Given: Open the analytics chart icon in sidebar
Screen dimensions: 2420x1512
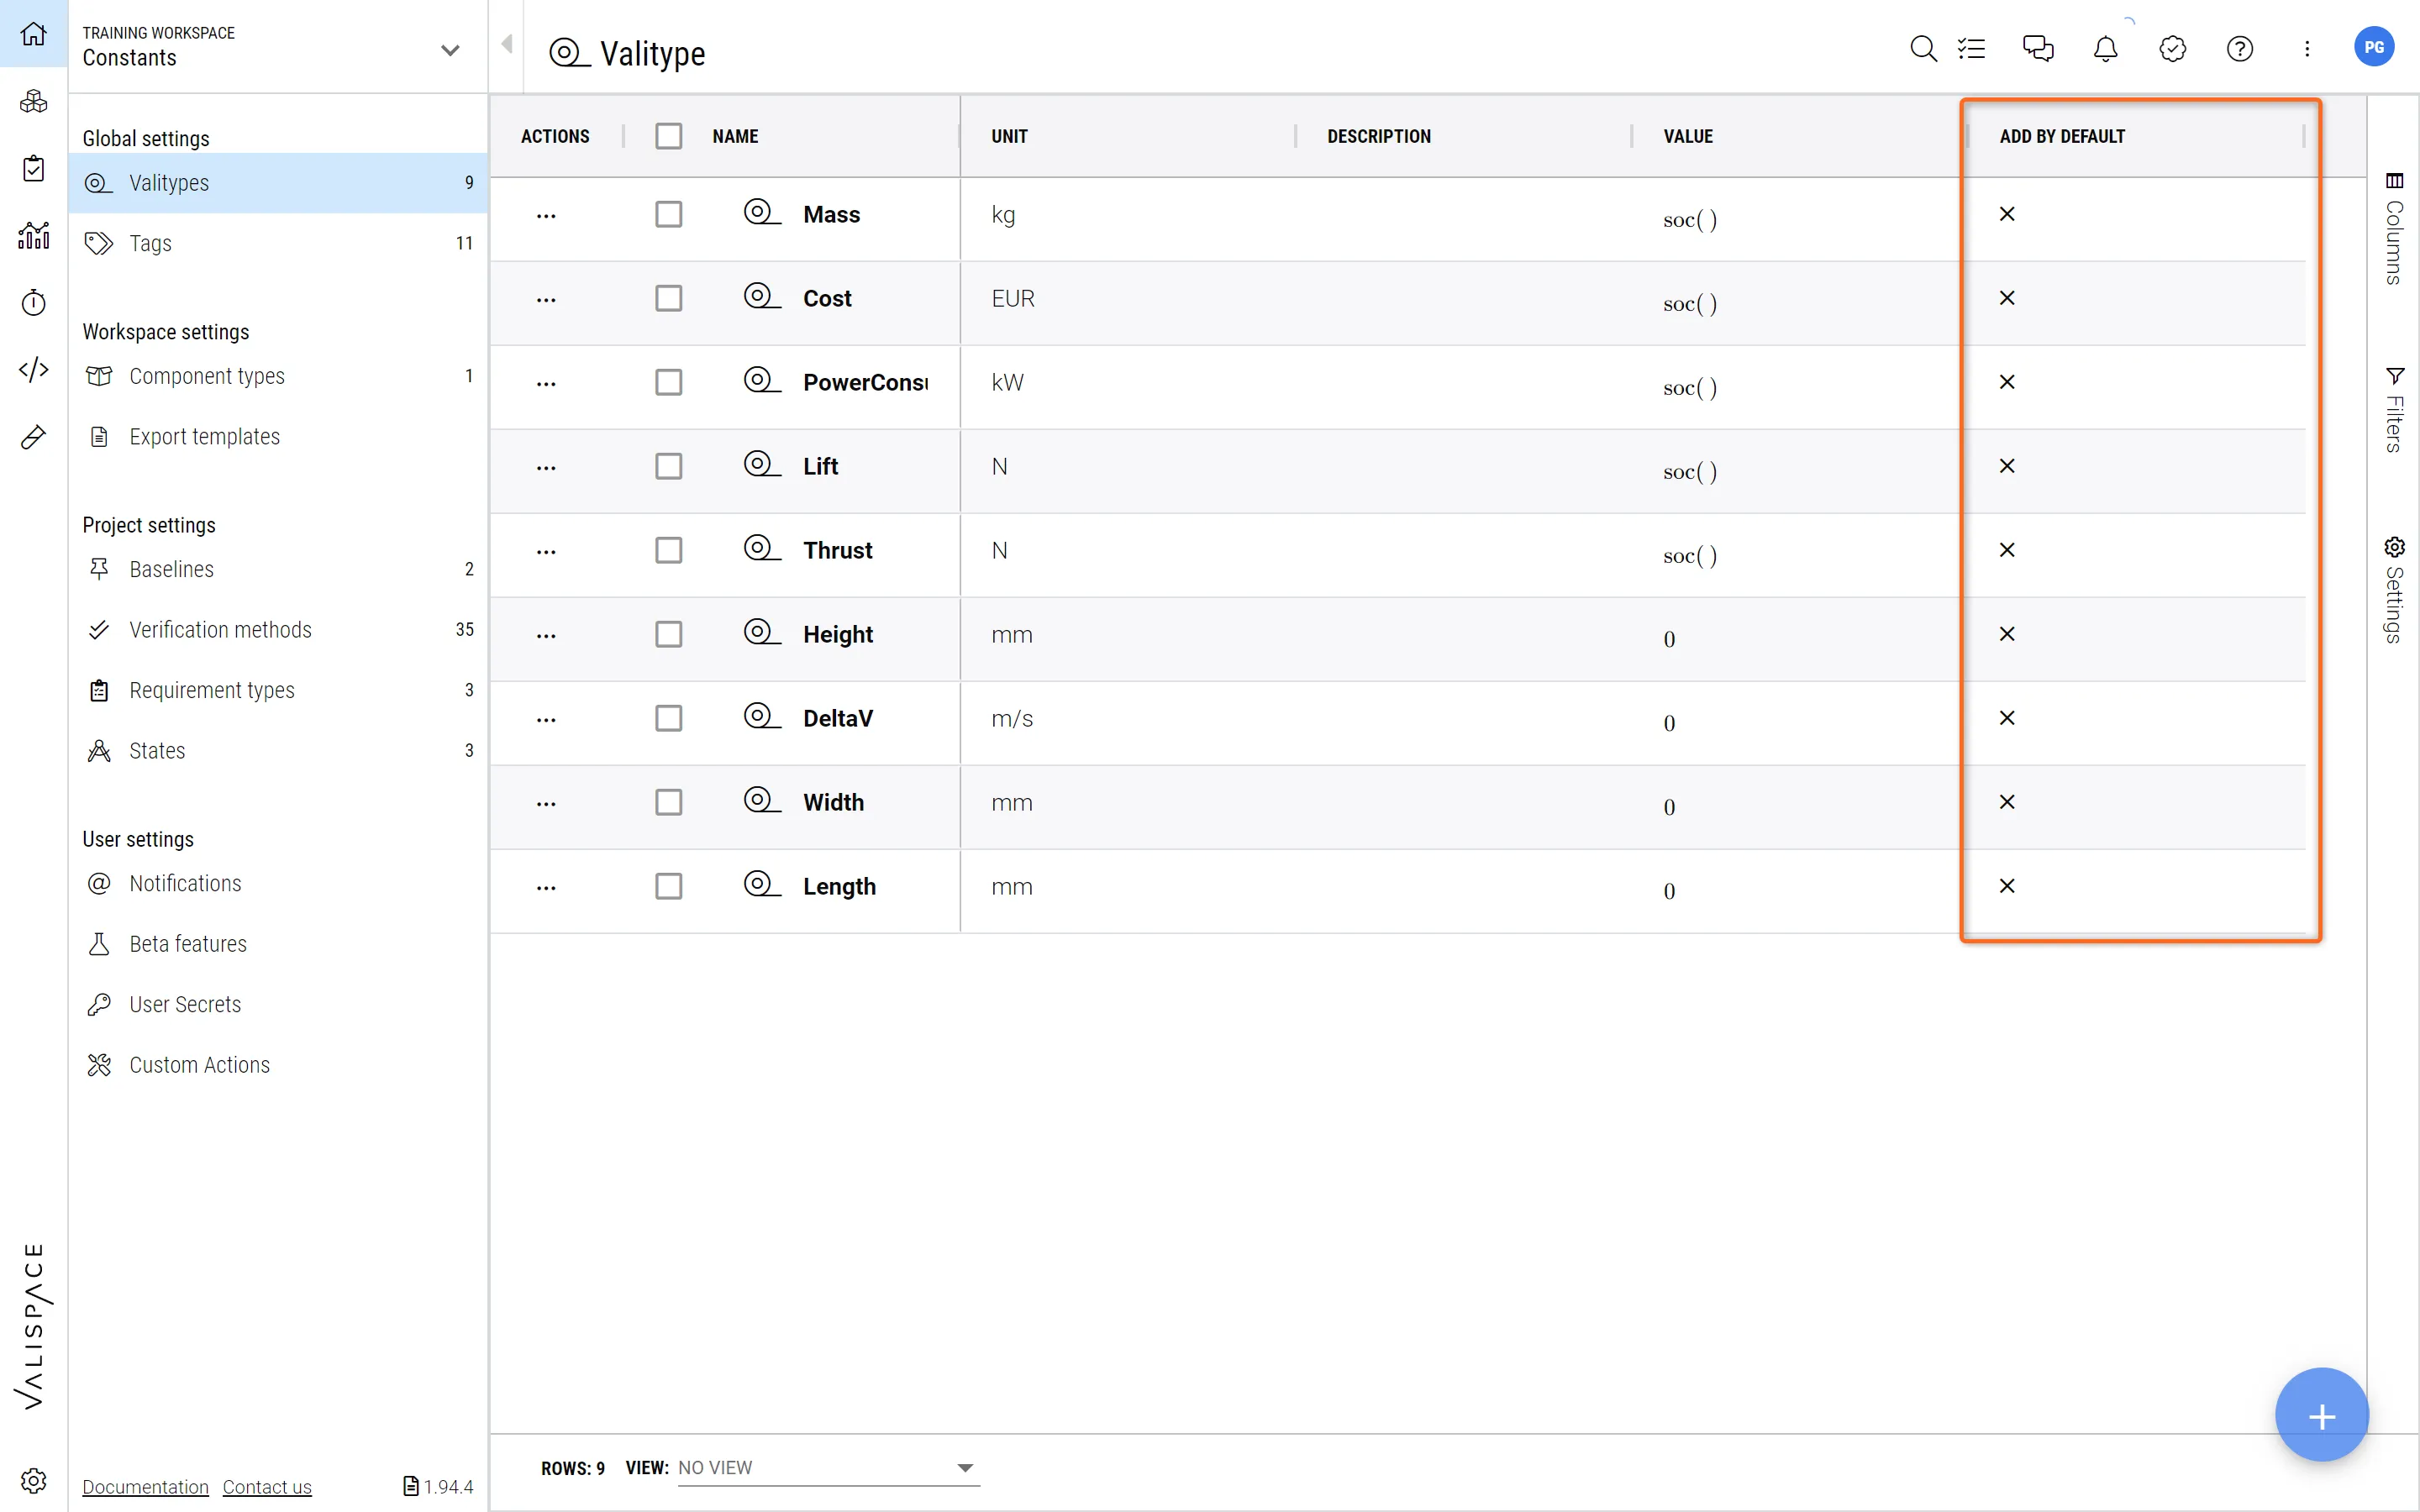Looking at the screenshot, I should point(33,236).
